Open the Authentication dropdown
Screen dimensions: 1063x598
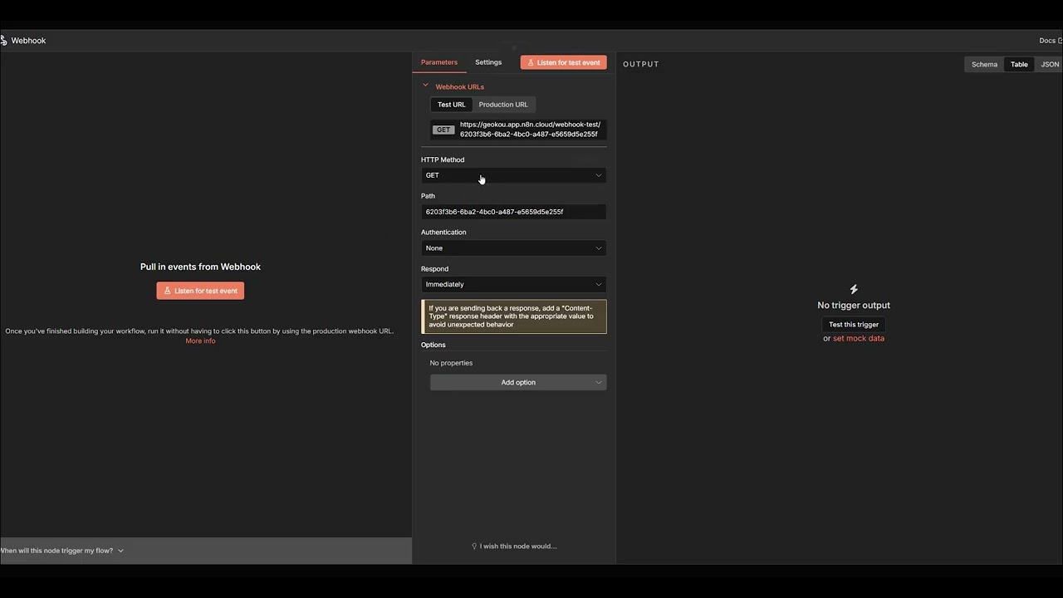[513, 248]
